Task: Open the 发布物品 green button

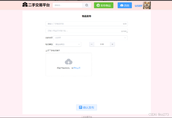Action: (104, 5)
